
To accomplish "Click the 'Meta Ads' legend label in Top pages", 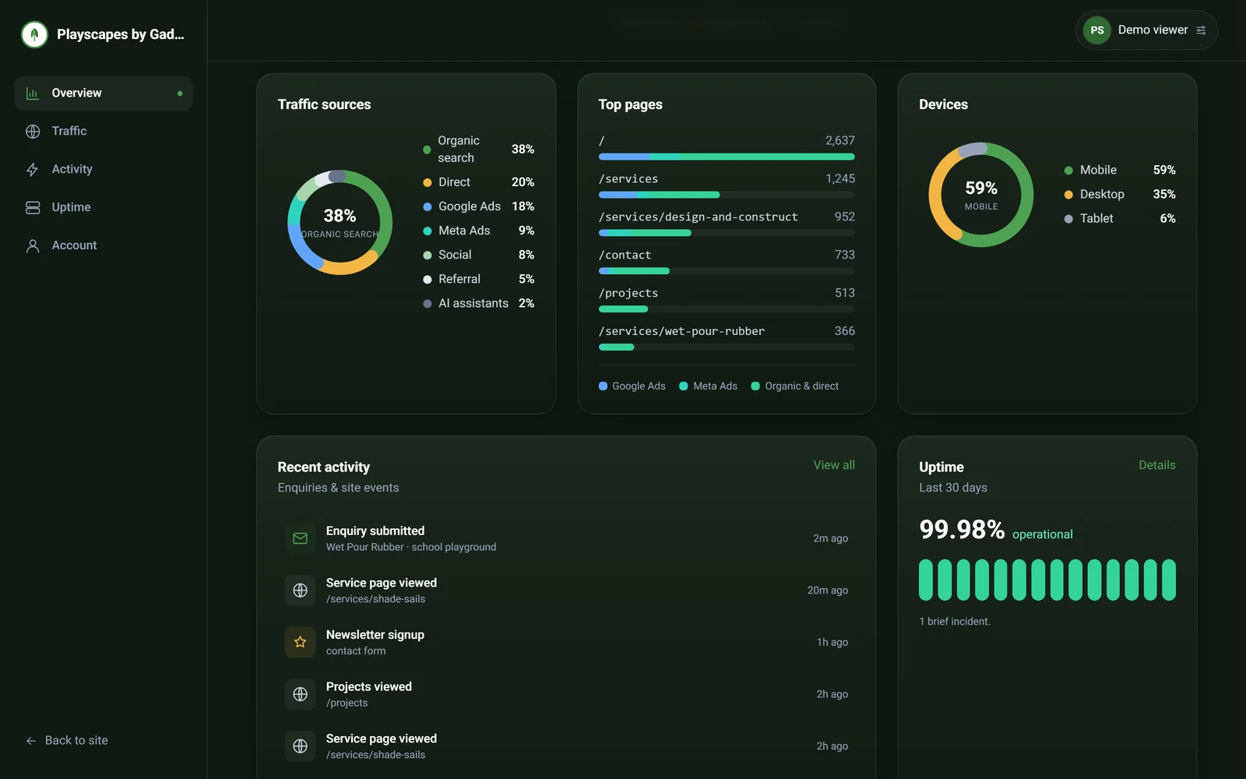I will click(715, 386).
